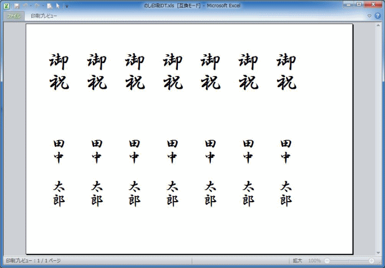Screen dimensions: 385x268
Task: Click the Save icon in Quick Access Toolbar
Action: (x=17, y=5)
